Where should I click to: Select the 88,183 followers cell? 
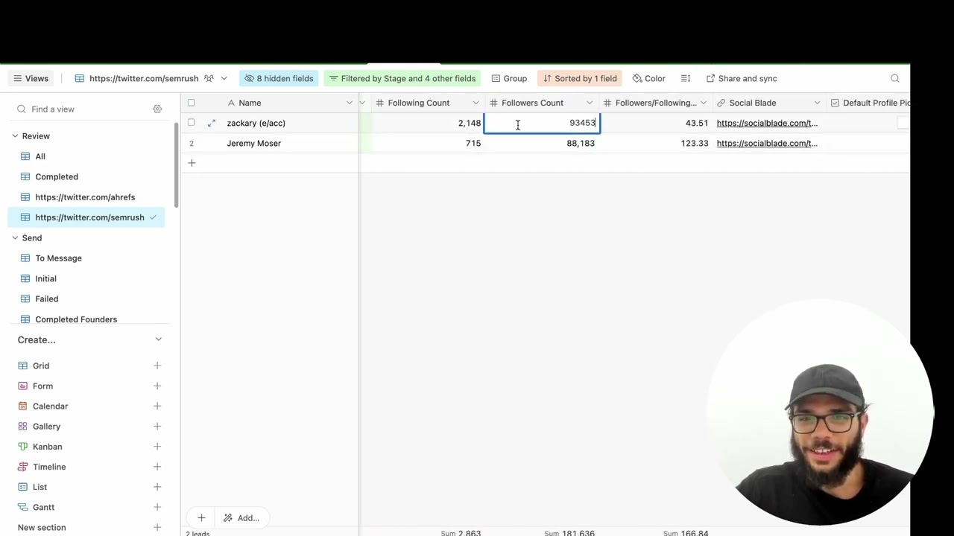tap(542, 143)
